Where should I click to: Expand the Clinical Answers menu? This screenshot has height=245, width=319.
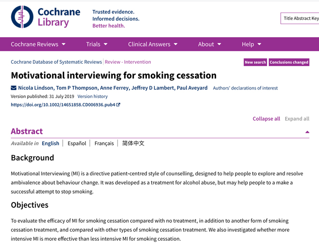(153, 44)
